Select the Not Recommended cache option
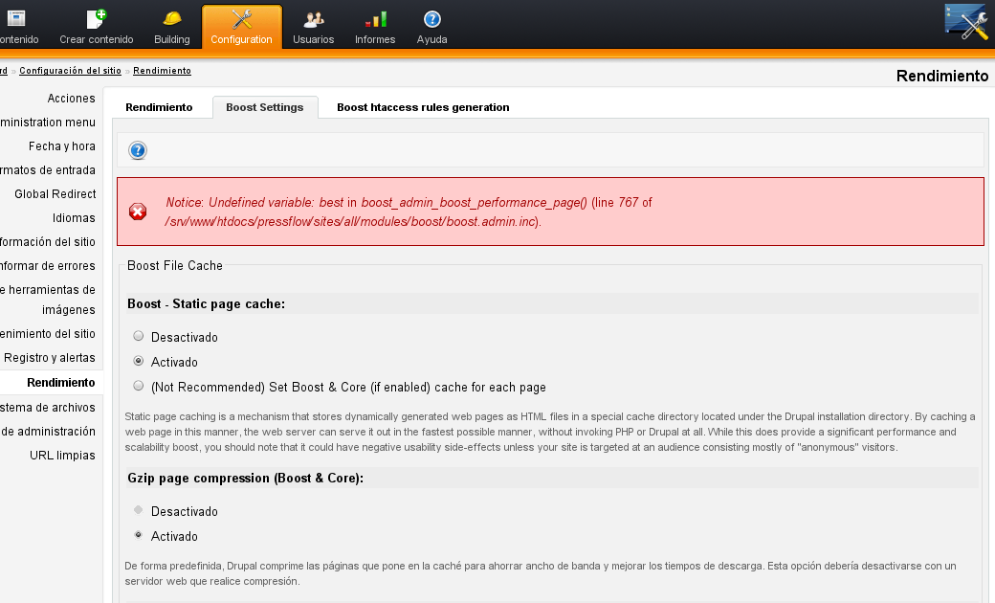The width and height of the screenshot is (995, 603). pos(139,387)
